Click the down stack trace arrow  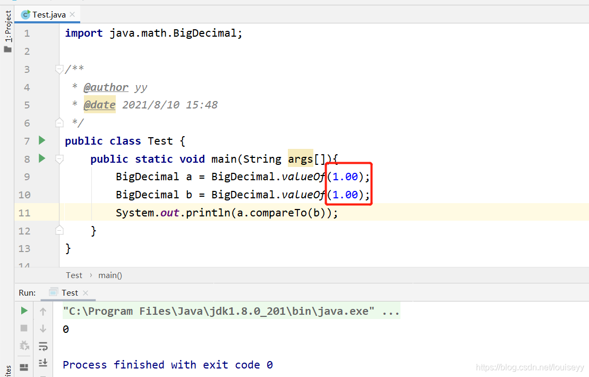point(43,329)
